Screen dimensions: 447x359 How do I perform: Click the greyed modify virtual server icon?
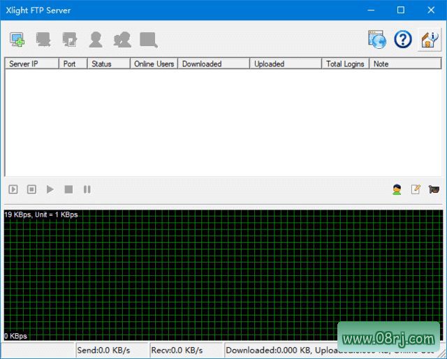pos(70,39)
